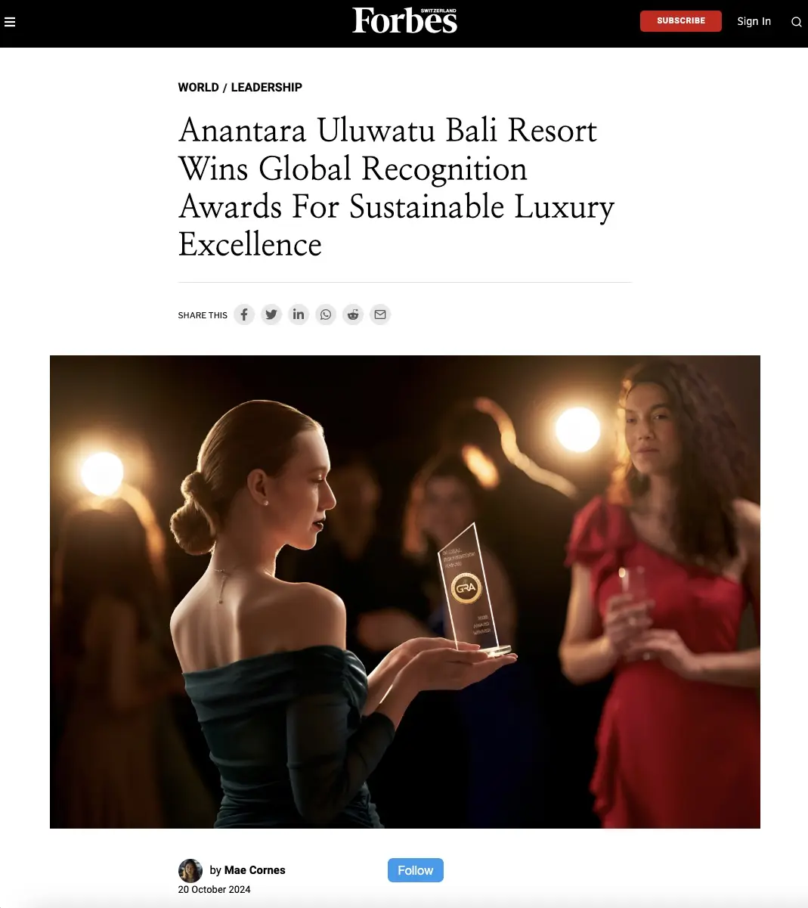808x908 pixels.
Task: Open the LEADERSHIP category link
Action: tap(266, 88)
